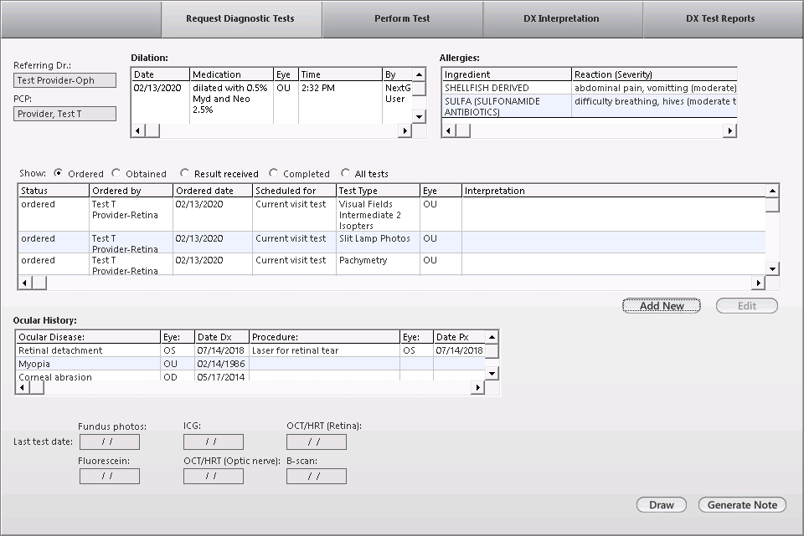
Task: Click the PCP Provider field
Action: pyautogui.click(x=64, y=114)
